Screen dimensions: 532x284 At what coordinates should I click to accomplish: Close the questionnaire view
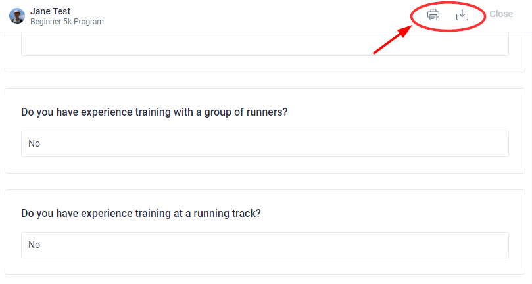501,14
